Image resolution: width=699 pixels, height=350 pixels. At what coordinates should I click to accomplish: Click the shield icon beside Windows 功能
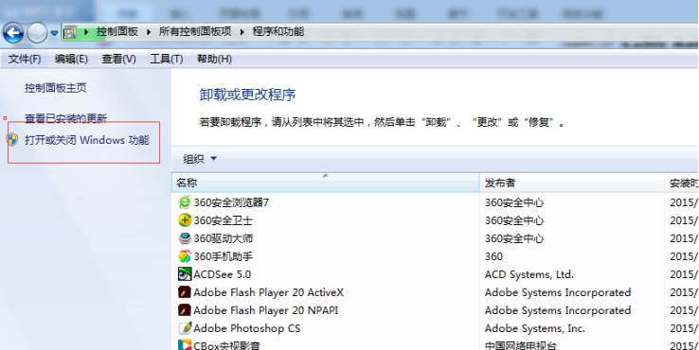(12, 140)
